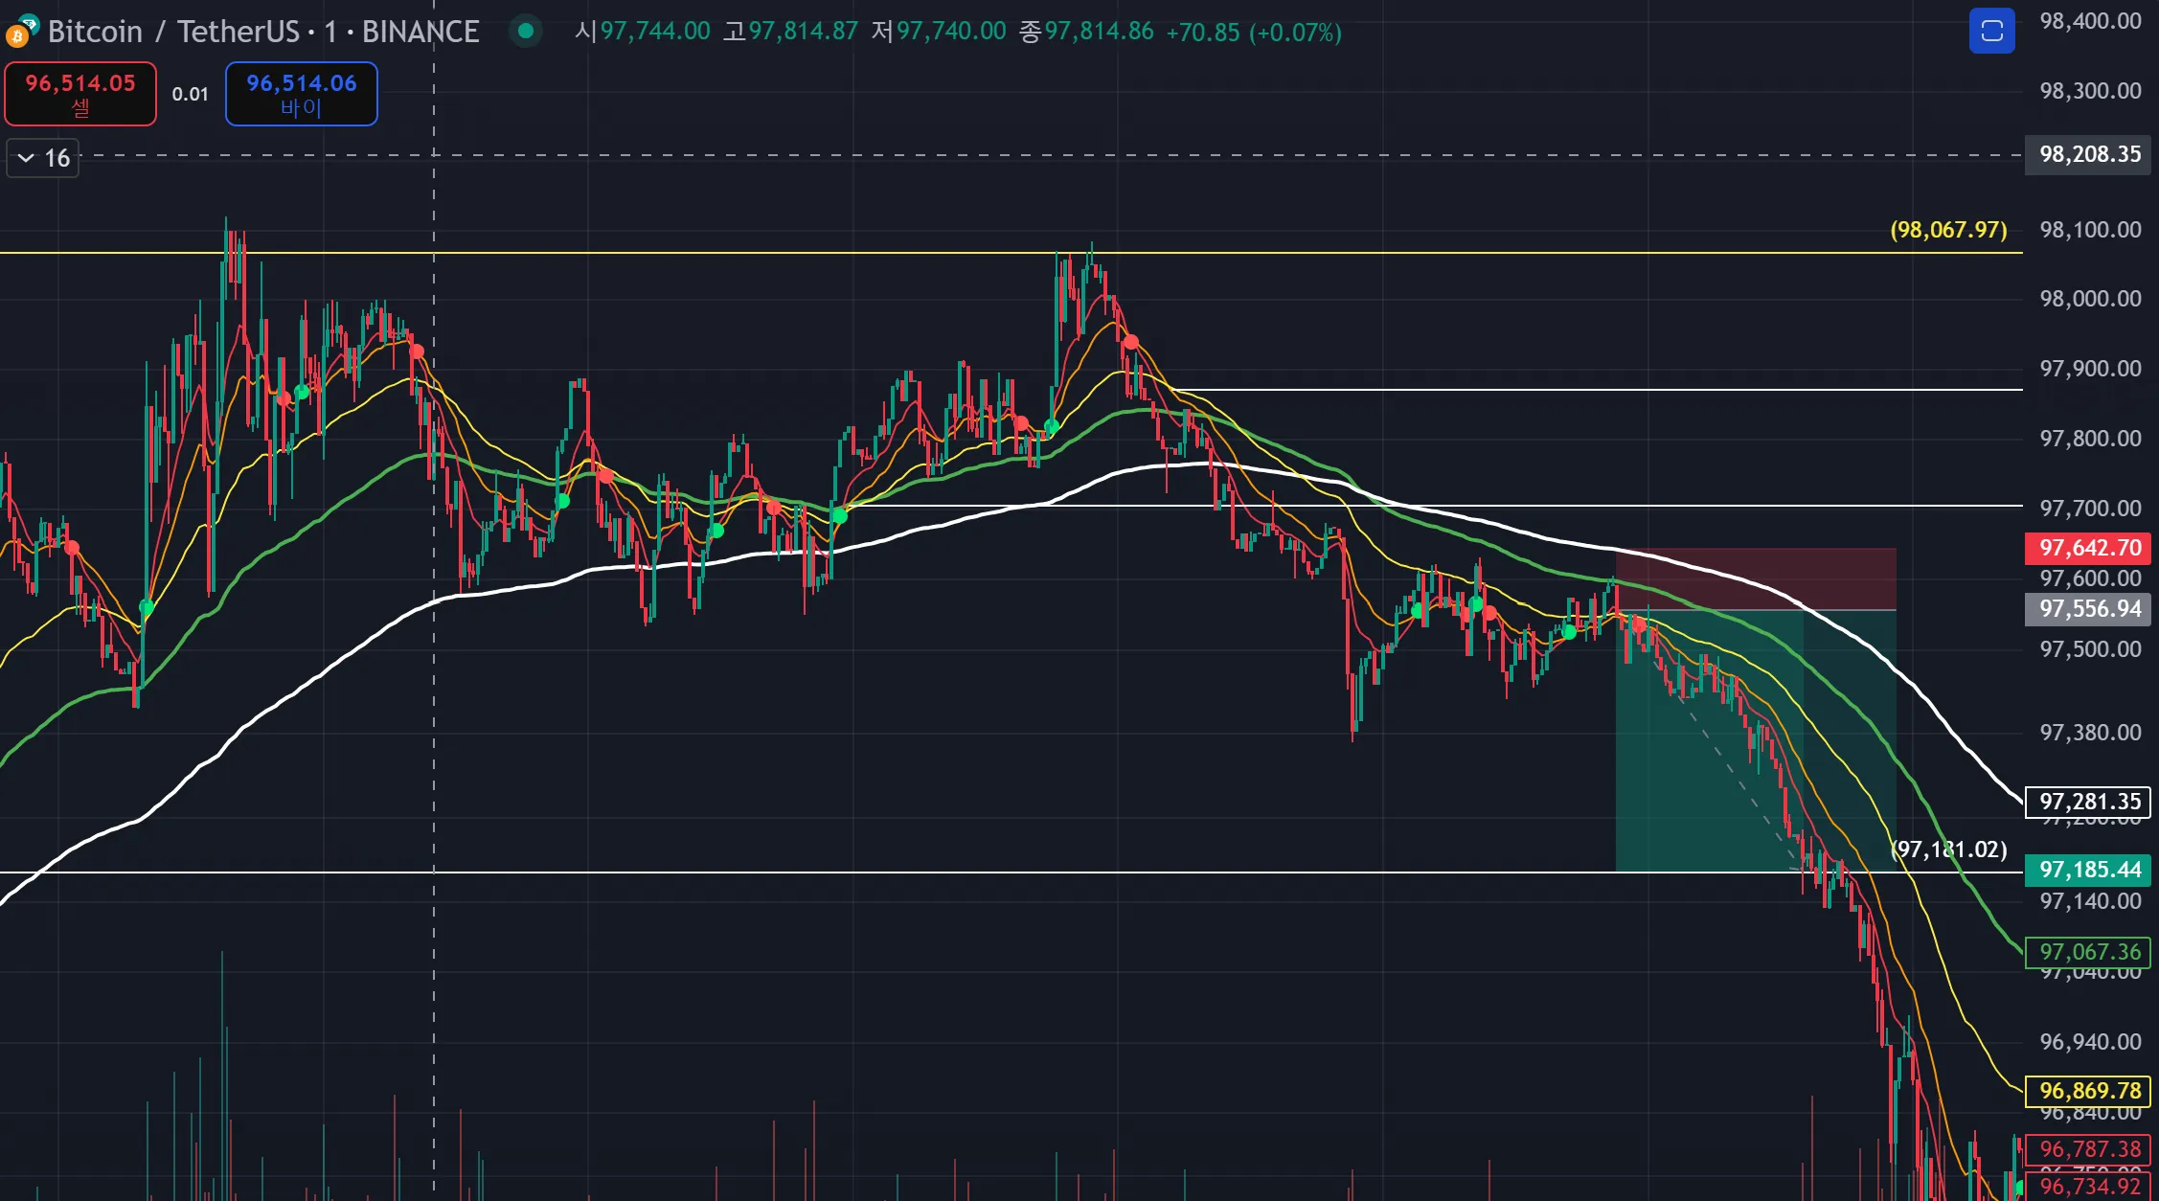The width and height of the screenshot is (2159, 1201).
Task: Click the 96,787.38 red price label
Action: (2088, 1149)
